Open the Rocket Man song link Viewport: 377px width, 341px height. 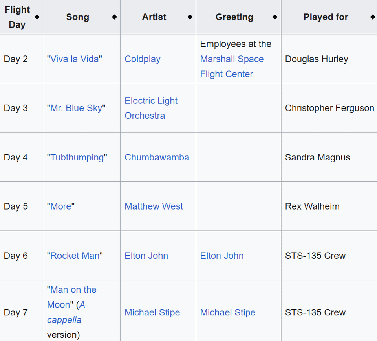(x=75, y=256)
